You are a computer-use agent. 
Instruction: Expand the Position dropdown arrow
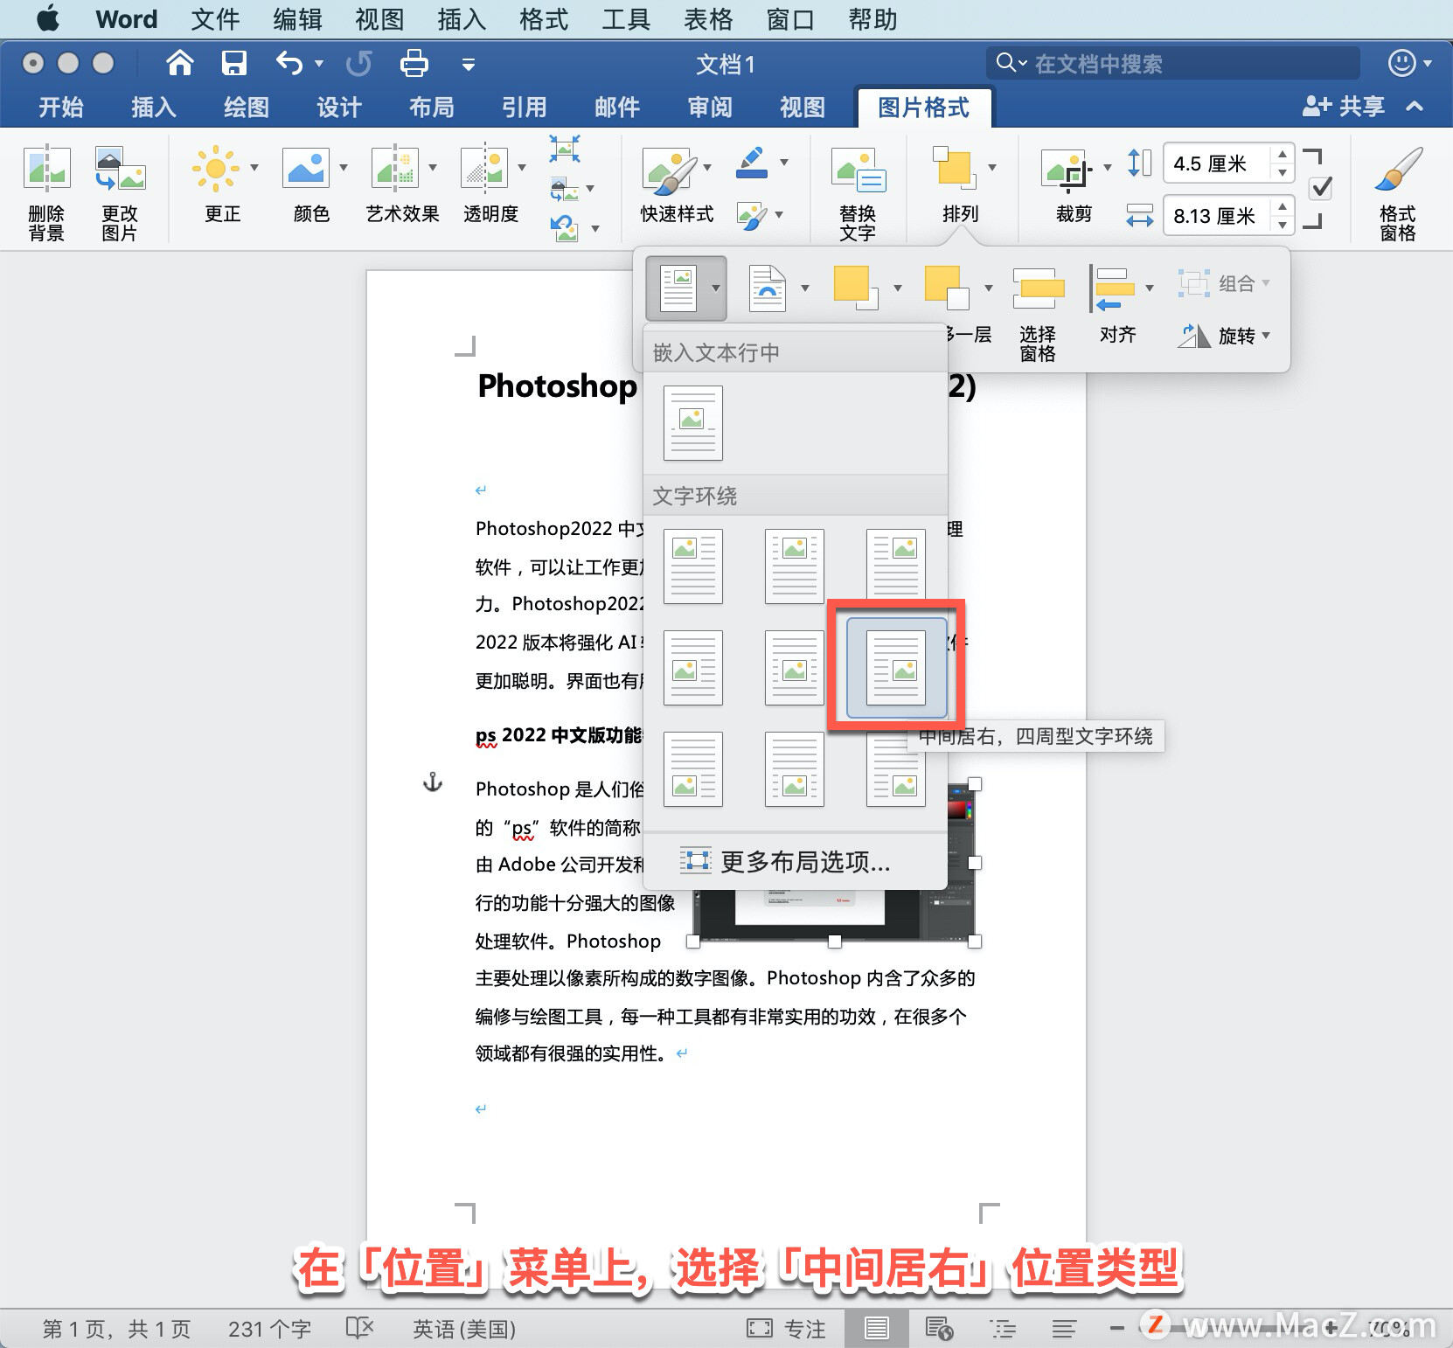click(x=716, y=288)
